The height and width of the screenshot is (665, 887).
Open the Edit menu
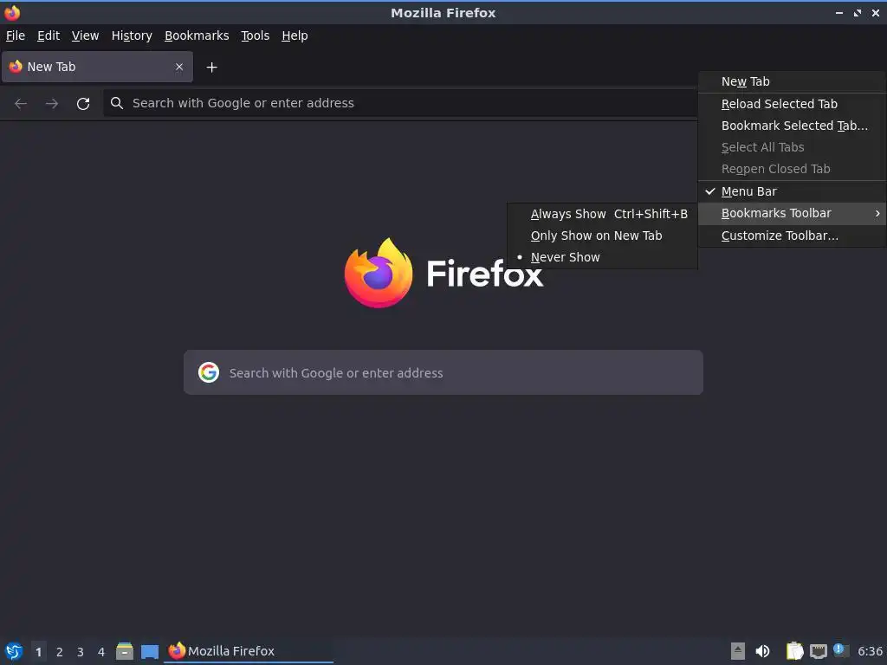[x=49, y=36]
